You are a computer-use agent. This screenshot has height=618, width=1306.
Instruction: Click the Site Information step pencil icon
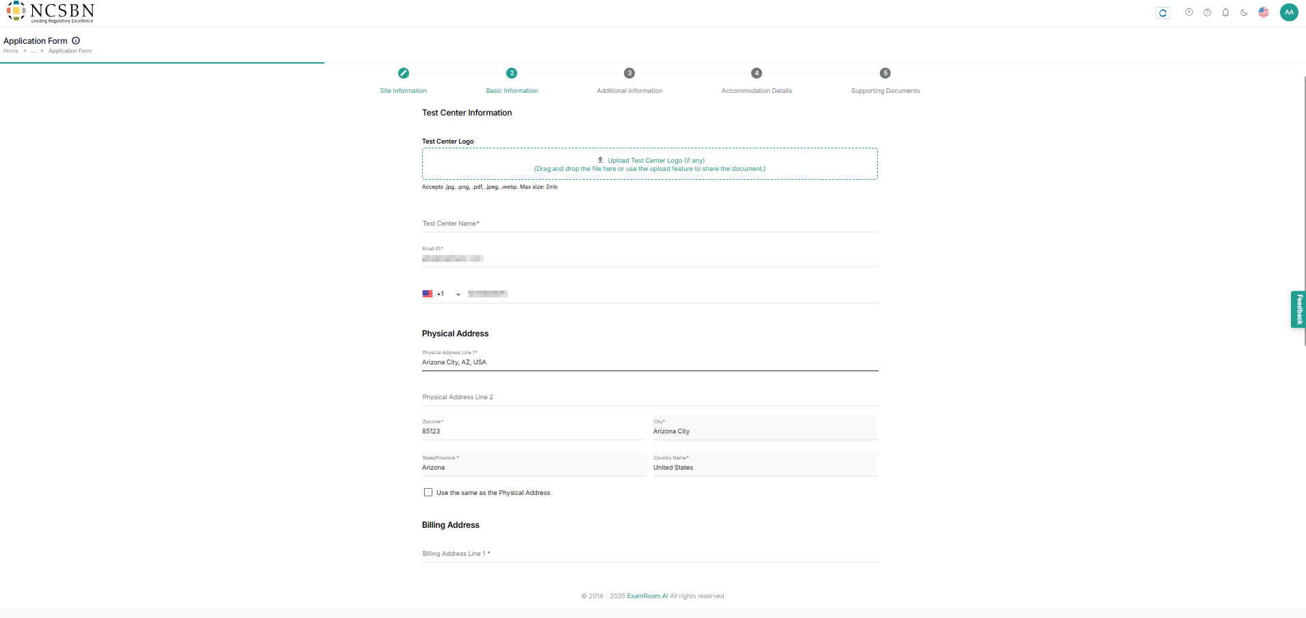(404, 73)
